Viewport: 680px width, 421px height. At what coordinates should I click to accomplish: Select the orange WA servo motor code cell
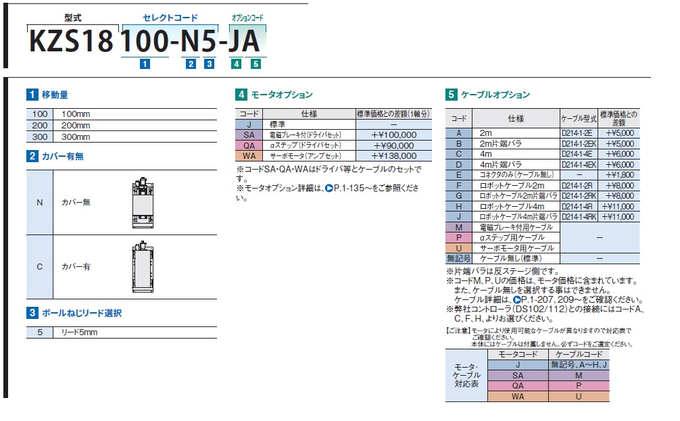coord(248,155)
